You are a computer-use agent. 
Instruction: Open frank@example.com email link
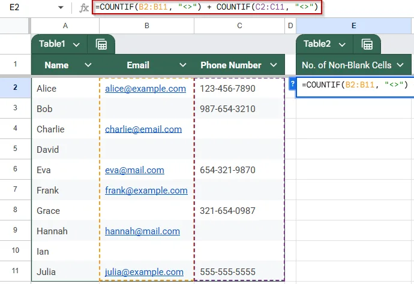pyautogui.click(x=146, y=191)
